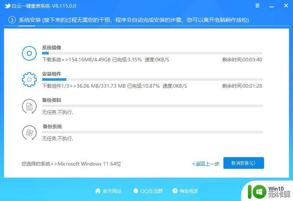This screenshot has height=201, width=293.
Task: Click the 备份资料 document icon
Action: point(29,106)
